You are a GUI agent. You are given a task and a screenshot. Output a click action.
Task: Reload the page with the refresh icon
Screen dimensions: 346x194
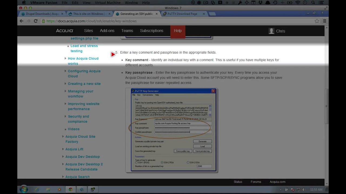[x=36, y=21]
